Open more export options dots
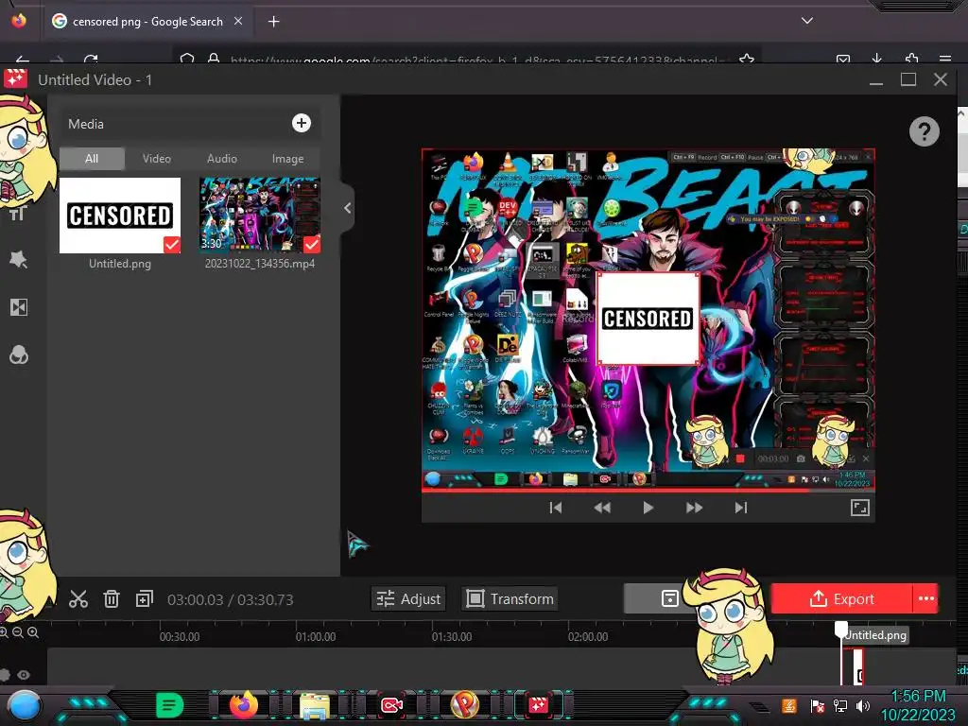The image size is (968, 726). [x=926, y=598]
